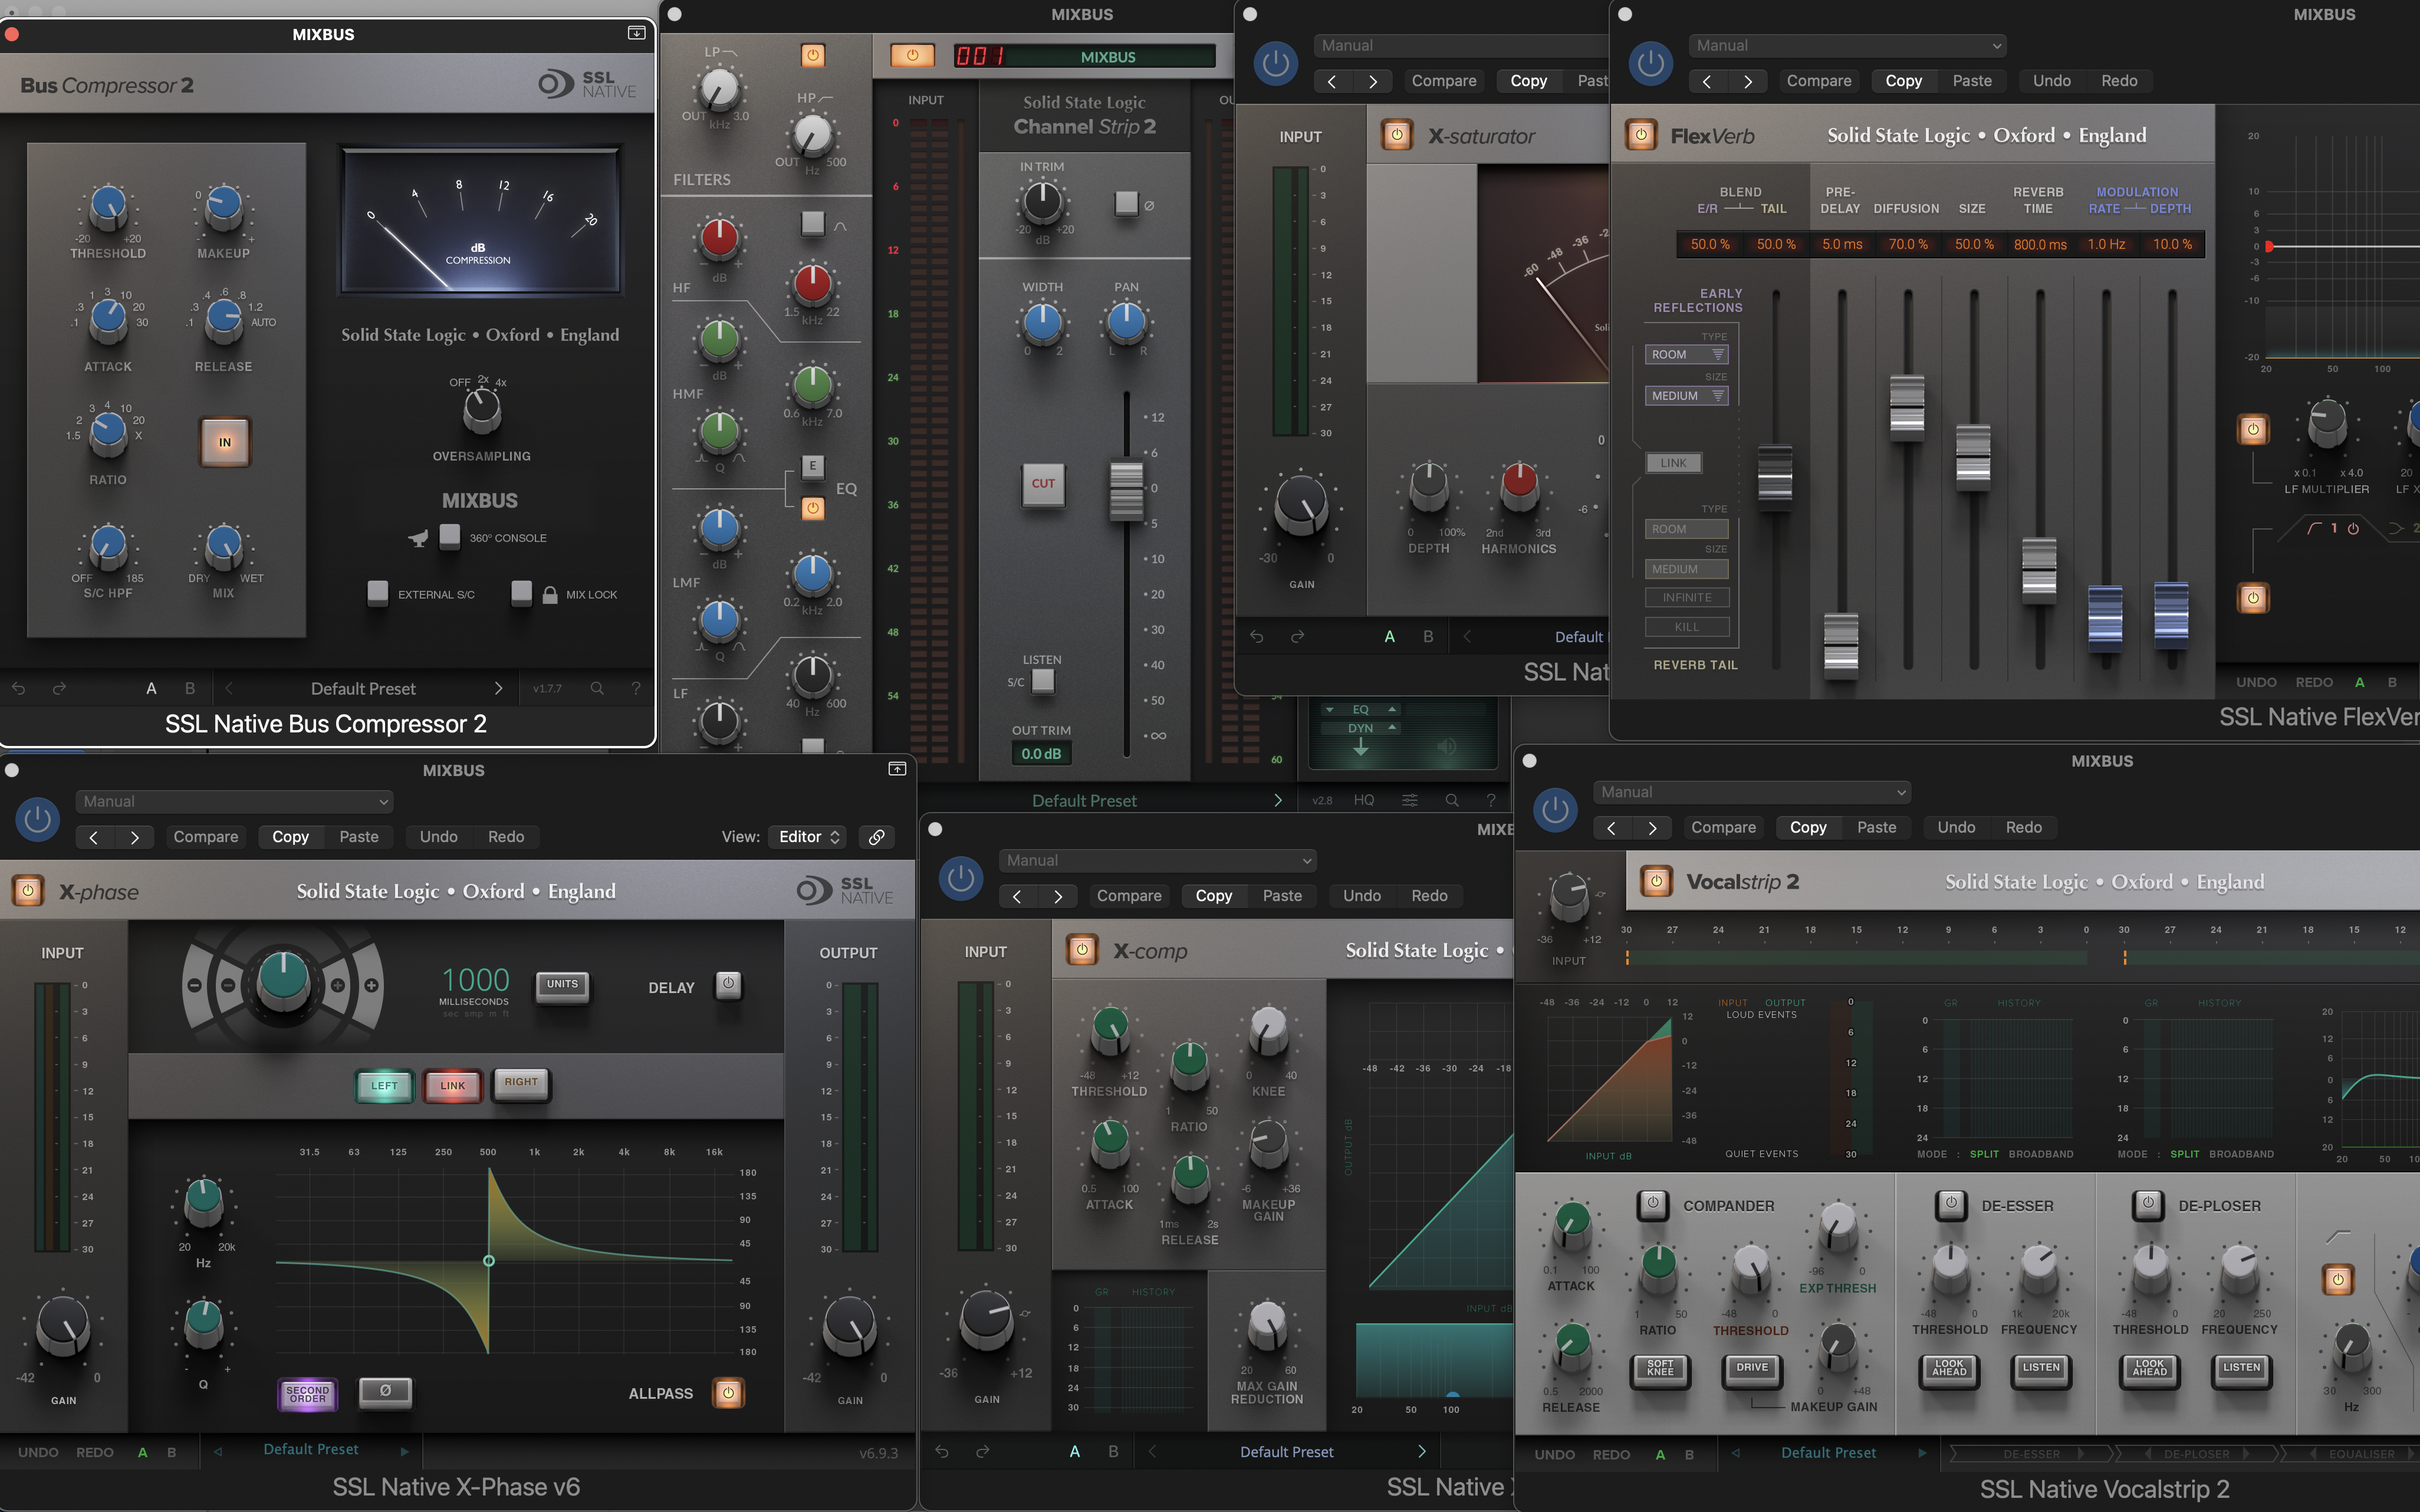Click the Channel Strip OUT TRIM value field

(x=1041, y=754)
